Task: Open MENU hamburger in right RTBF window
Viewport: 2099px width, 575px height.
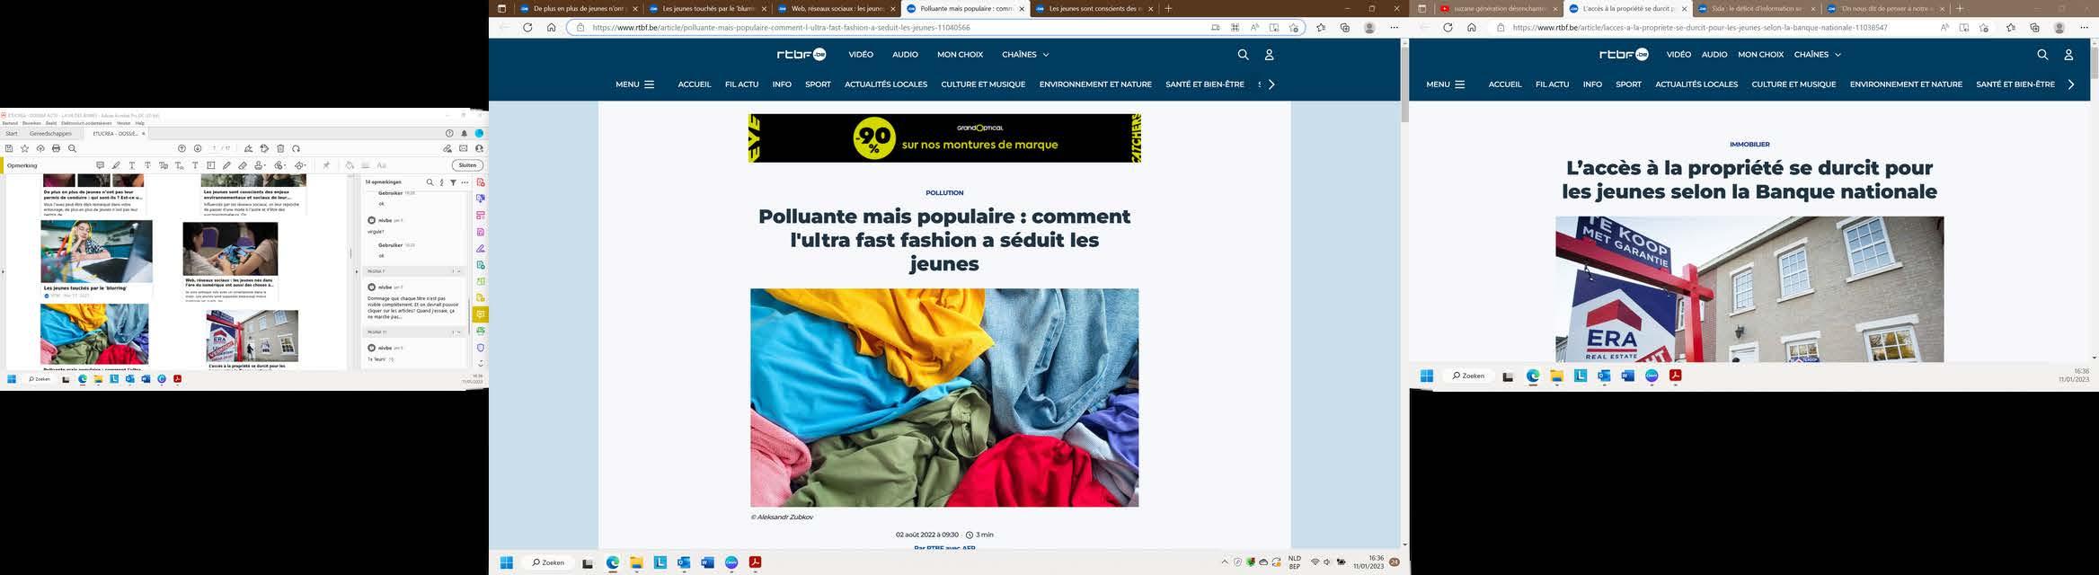Action: [x=1446, y=84]
